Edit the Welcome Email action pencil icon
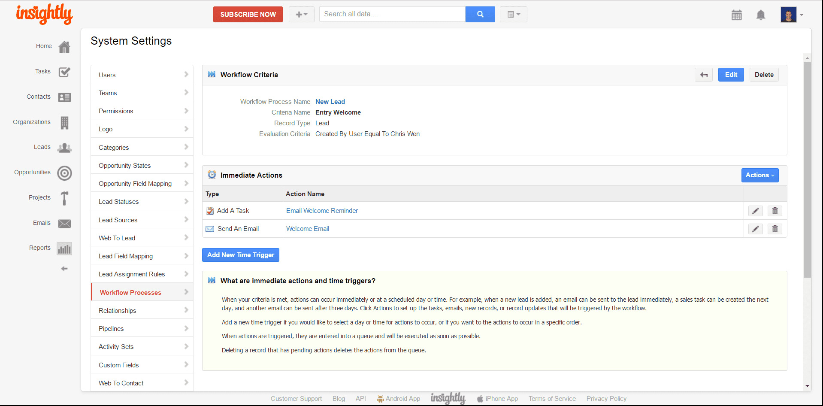This screenshot has height=406, width=823. (756, 229)
